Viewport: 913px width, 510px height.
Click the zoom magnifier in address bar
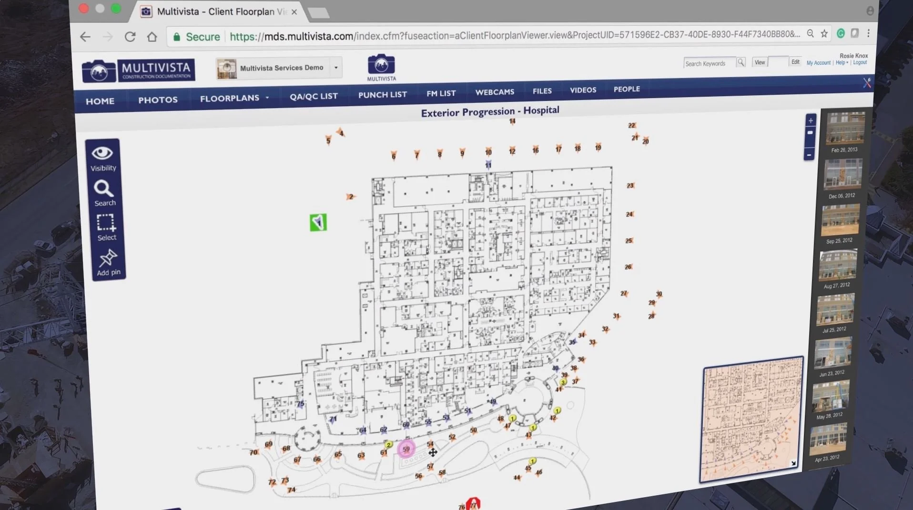810,33
